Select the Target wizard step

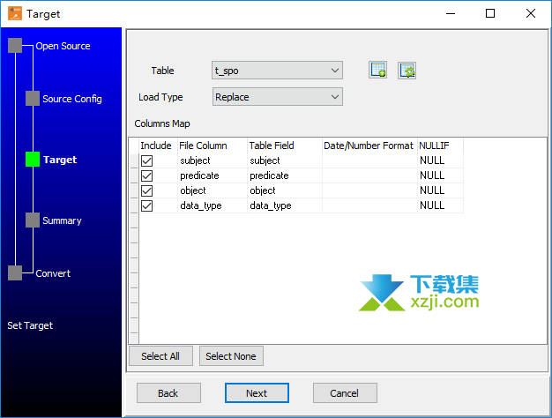click(x=60, y=160)
